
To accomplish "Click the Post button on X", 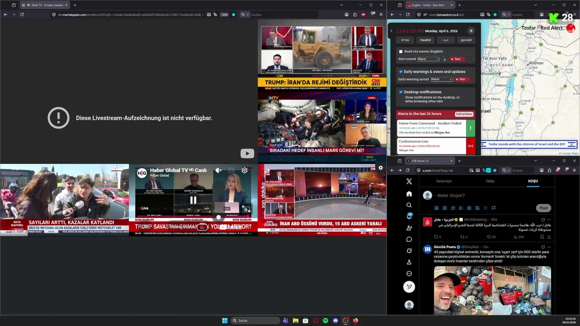I will coord(543,208).
